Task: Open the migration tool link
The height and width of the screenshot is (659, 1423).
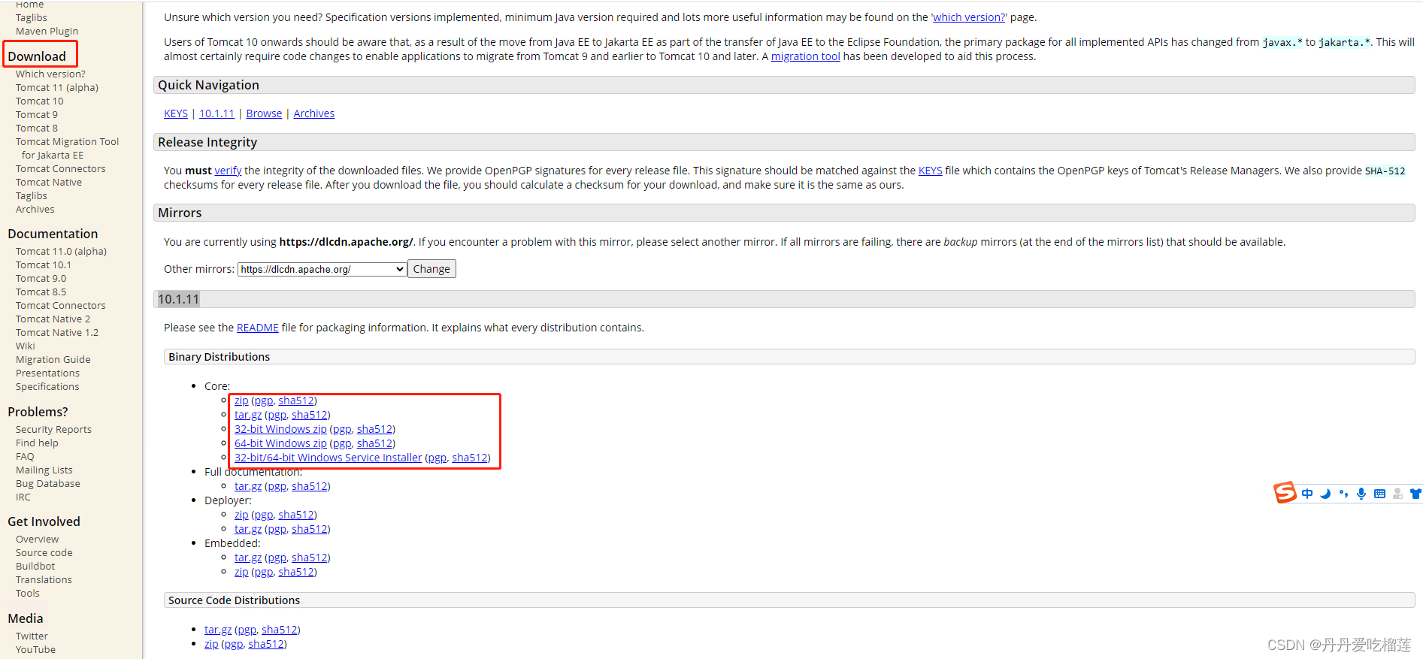Action: [805, 56]
